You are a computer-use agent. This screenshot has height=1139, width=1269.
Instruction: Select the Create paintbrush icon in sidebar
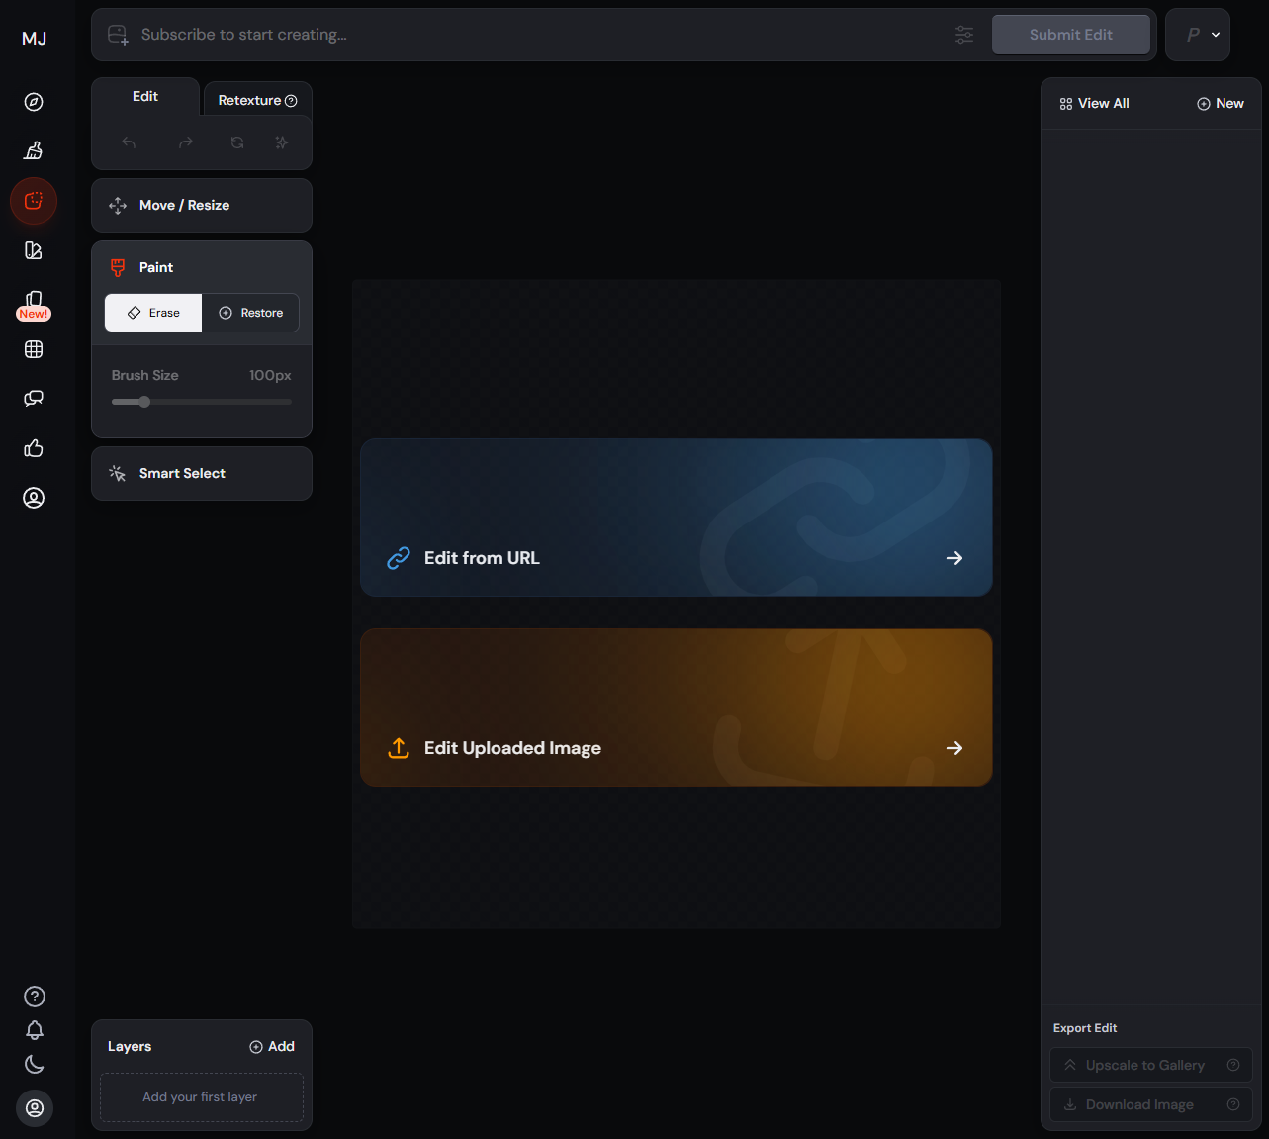pyautogui.click(x=34, y=150)
